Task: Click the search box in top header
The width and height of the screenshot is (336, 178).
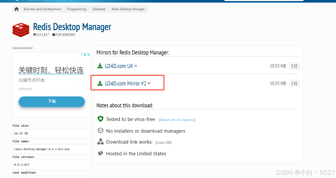Action: 264,1
